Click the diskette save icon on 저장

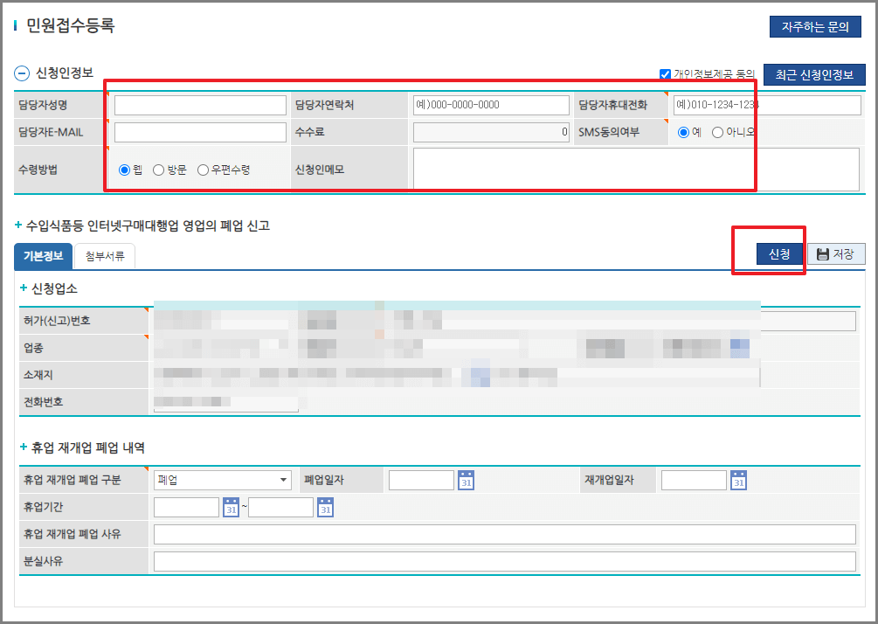coord(821,253)
